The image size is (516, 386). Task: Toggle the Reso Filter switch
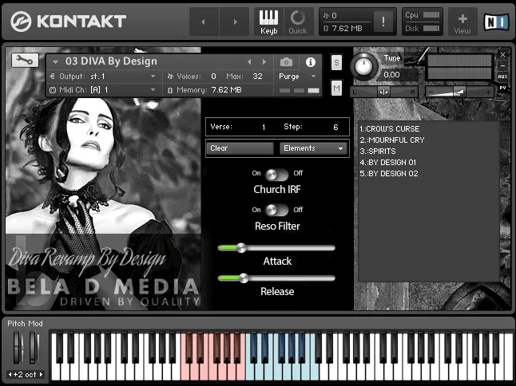pos(276,211)
